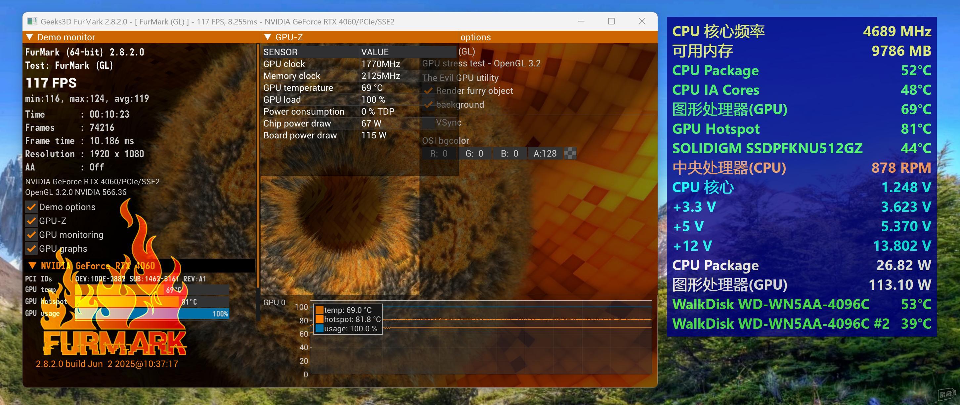The height and width of the screenshot is (405, 960).
Task: Click the Frame time 10.186 ms line
Action: (79, 141)
